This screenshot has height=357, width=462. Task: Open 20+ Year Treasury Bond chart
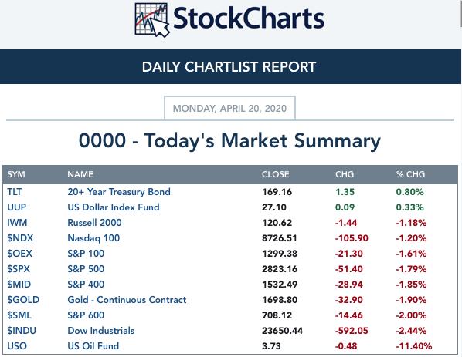pyautogui.click(x=119, y=192)
